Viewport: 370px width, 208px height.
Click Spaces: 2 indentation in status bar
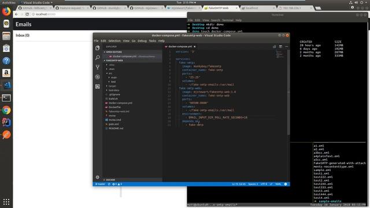click(x=253, y=184)
